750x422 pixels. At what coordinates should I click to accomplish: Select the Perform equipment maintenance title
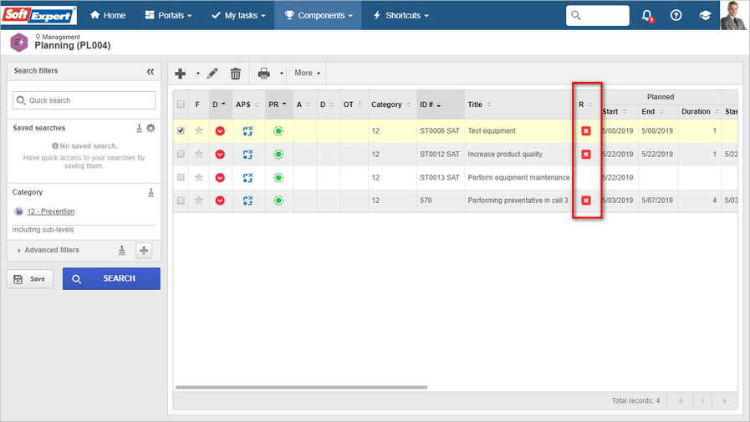[518, 178]
